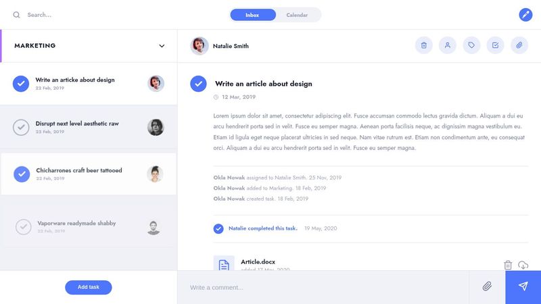Click the comment paperclip attach icon

(487, 286)
